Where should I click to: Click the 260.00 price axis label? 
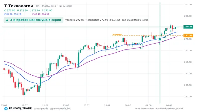[x=188, y=50]
